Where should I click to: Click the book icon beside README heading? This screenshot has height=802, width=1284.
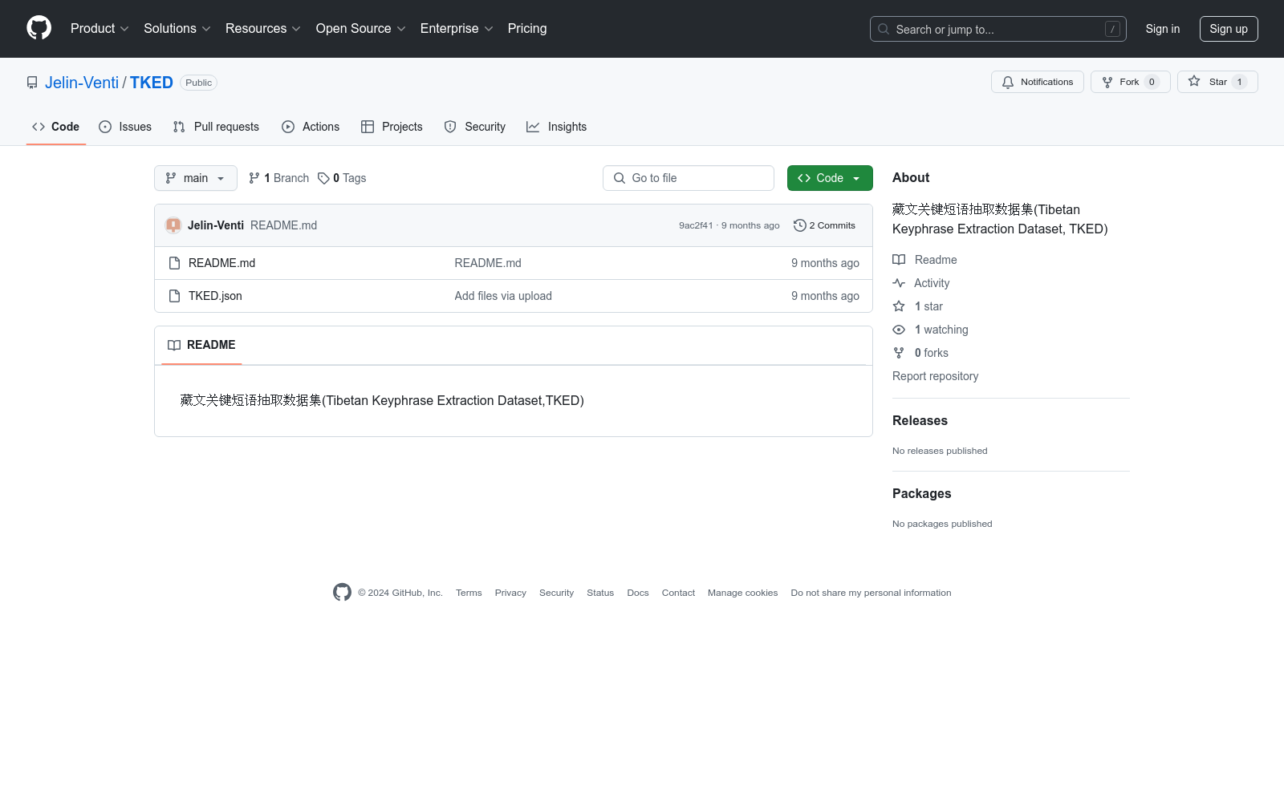[x=174, y=345]
